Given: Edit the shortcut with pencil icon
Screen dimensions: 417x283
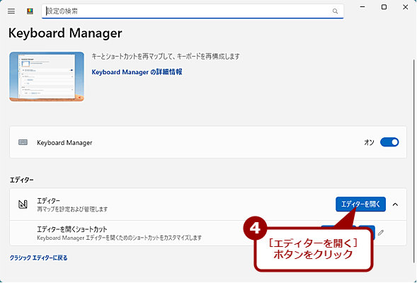Looking at the screenshot, I should click(x=381, y=233).
